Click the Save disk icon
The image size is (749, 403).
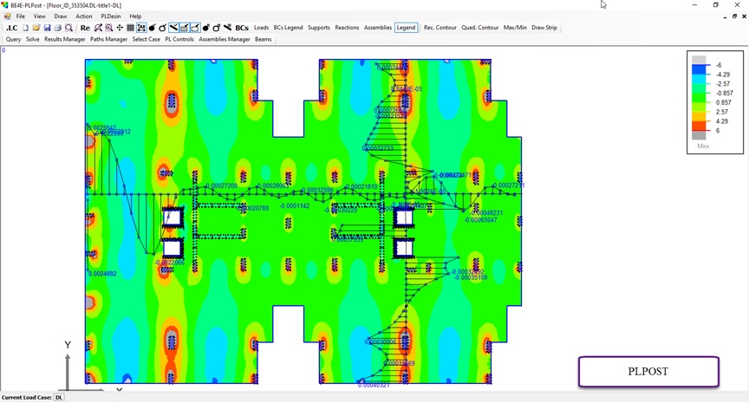pyautogui.click(x=47, y=28)
